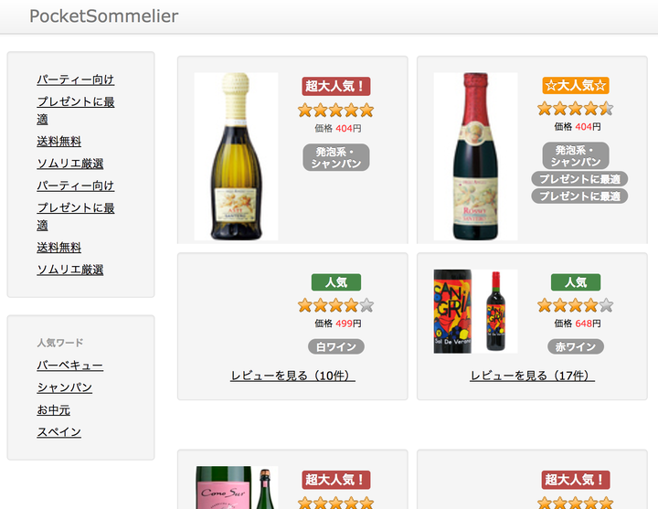The width and height of the screenshot is (658, 509).
Task: Open the first プレゼントに最適 tag on Rosso
Action: coord(579,179)
